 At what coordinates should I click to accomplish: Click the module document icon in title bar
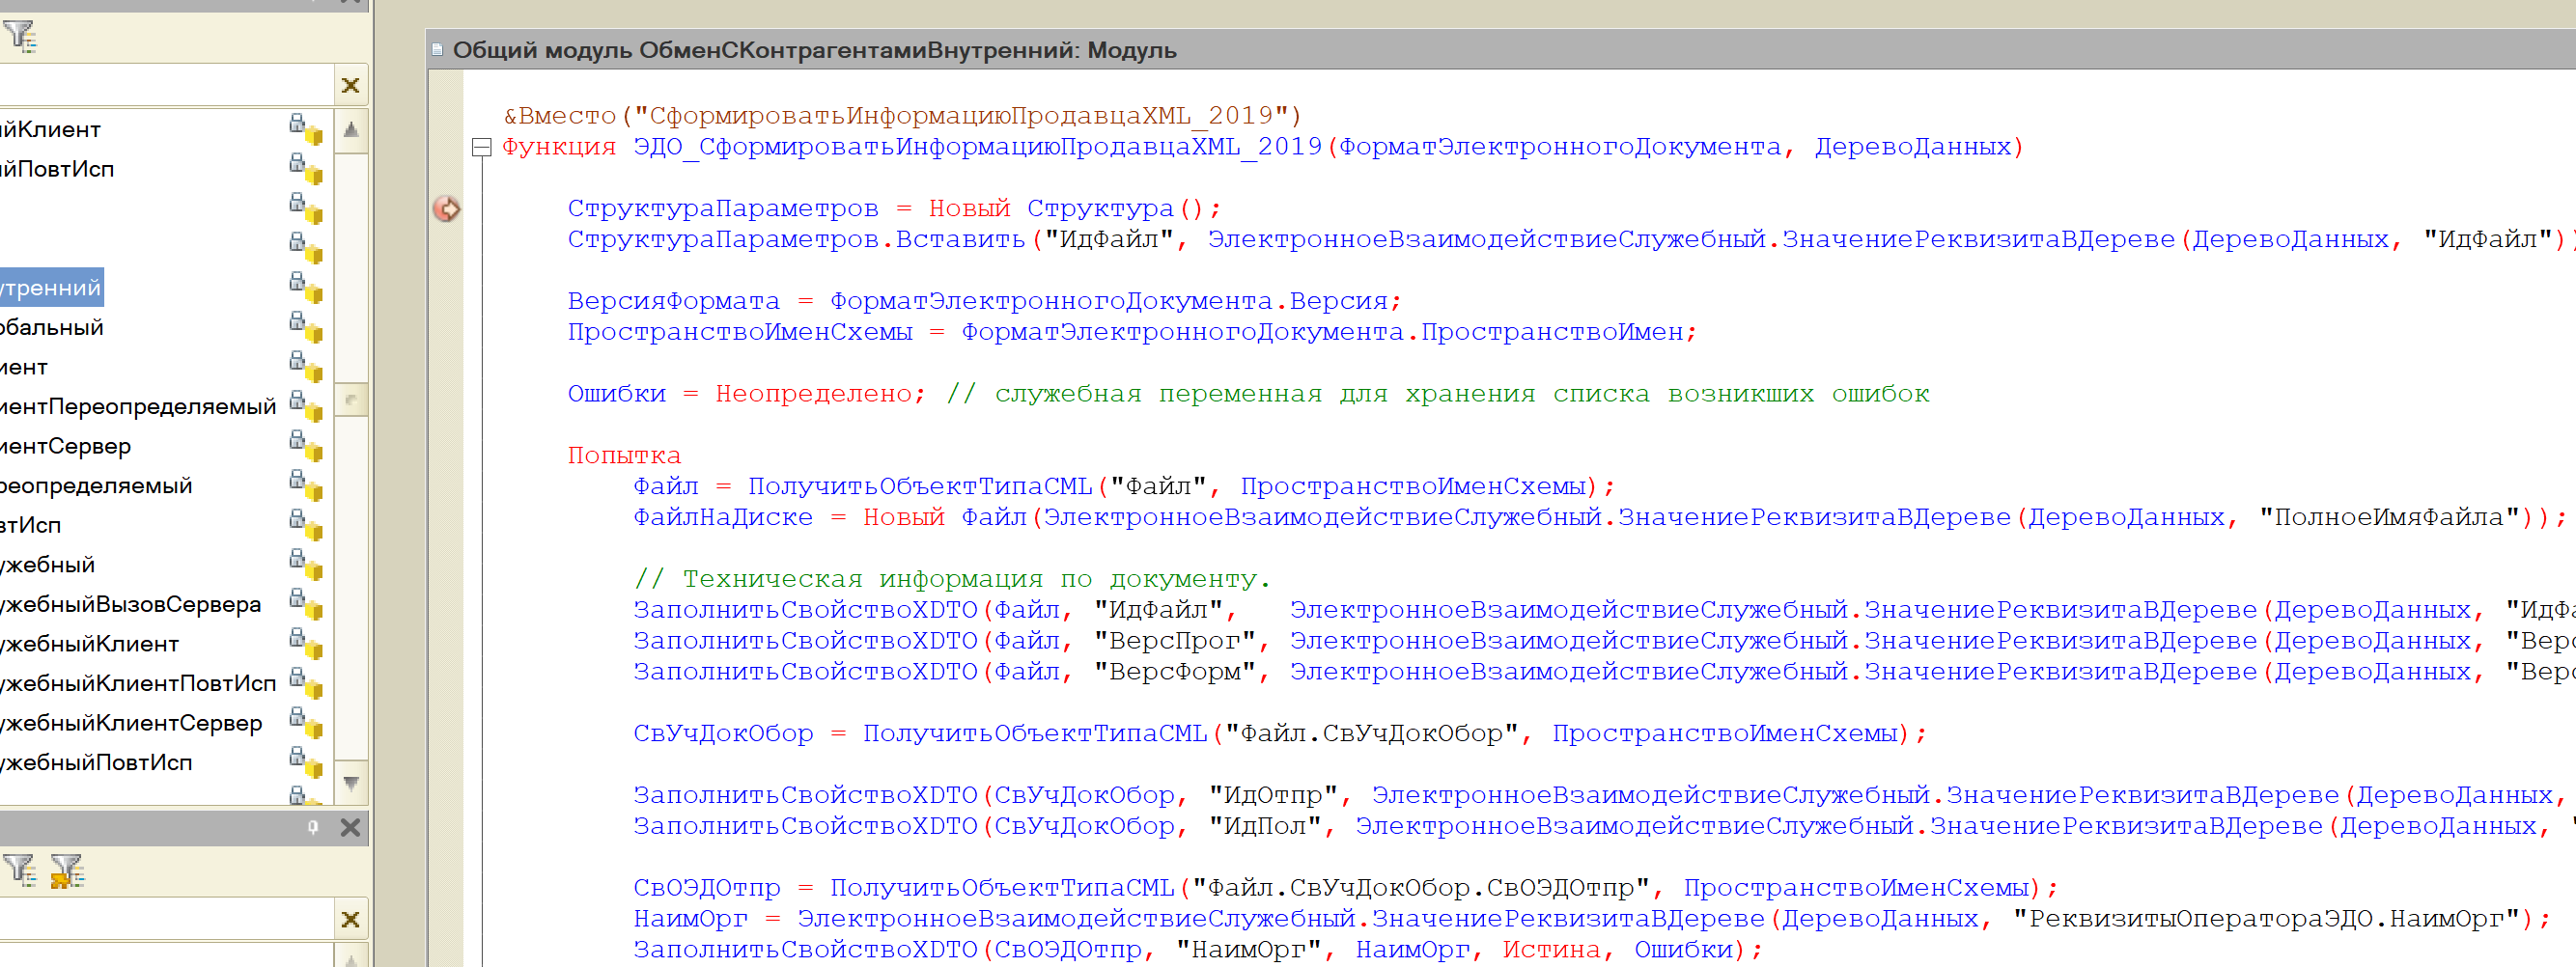point(437,50)
